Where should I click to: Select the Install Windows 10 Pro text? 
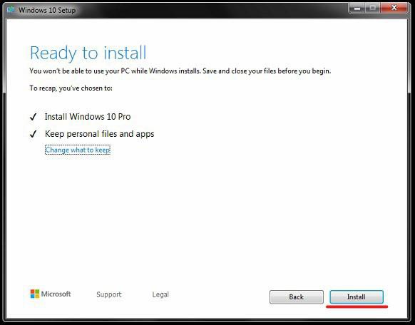coord(88,117)
